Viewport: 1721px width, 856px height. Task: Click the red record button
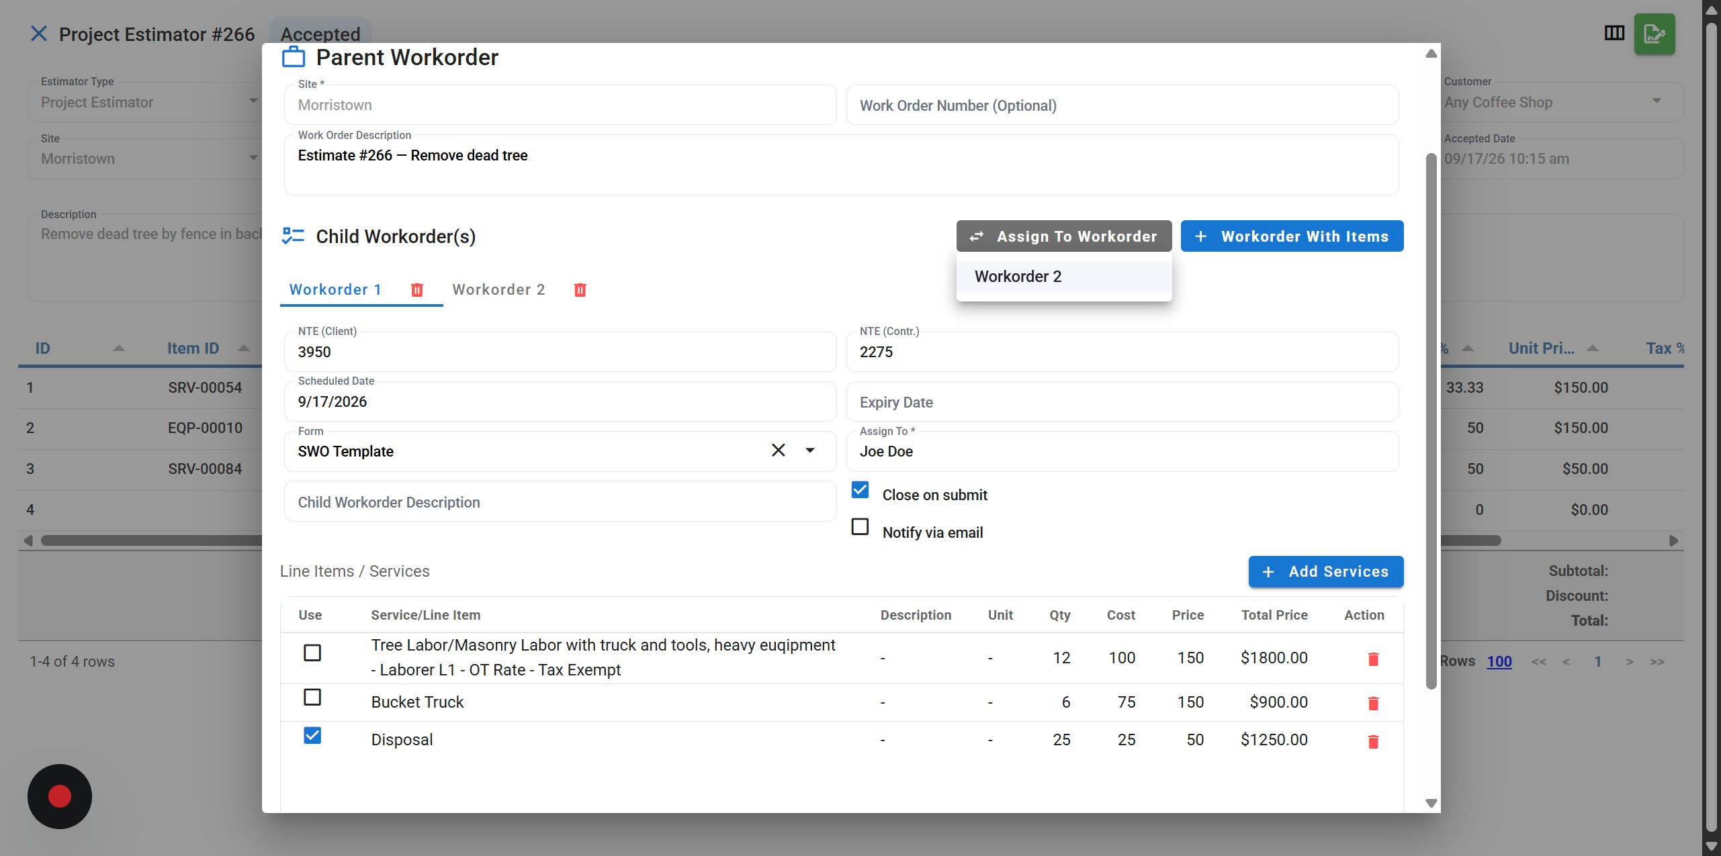60,796
